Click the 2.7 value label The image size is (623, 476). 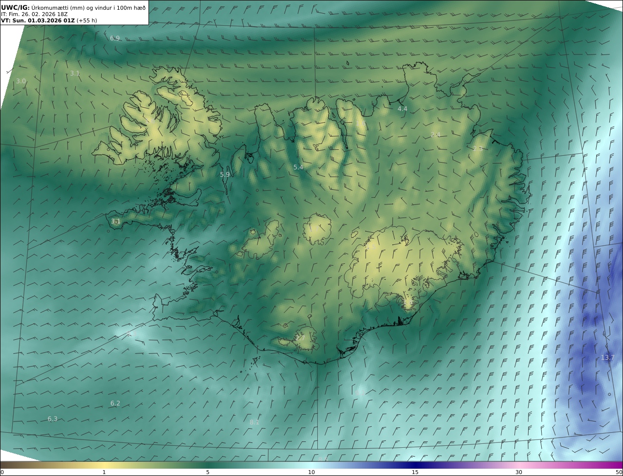(x=300, y=338)
